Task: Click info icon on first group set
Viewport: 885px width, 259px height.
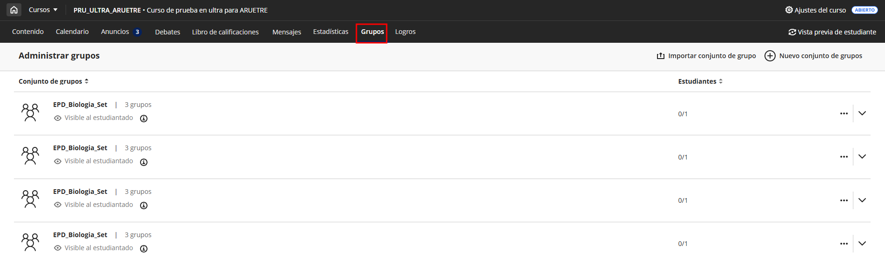Action: pyautogui.click(x=144, y=119)
